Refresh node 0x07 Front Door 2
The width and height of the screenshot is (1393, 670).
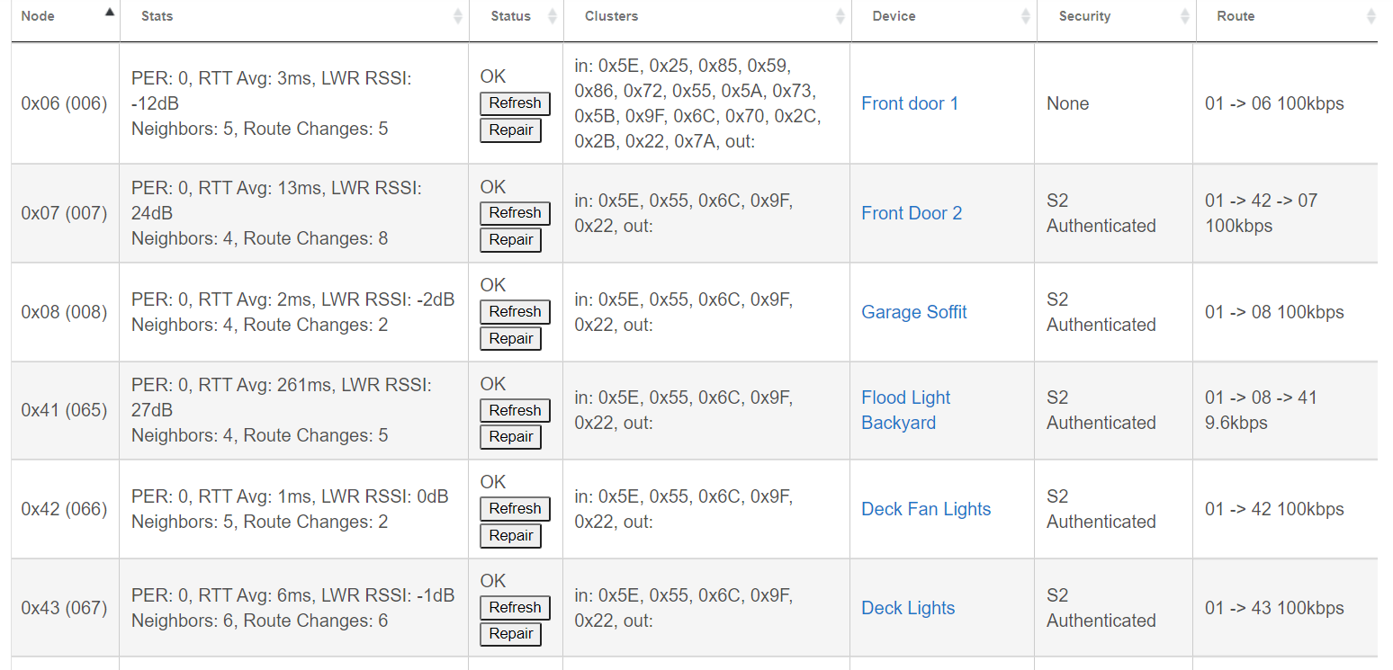point(515,213)
